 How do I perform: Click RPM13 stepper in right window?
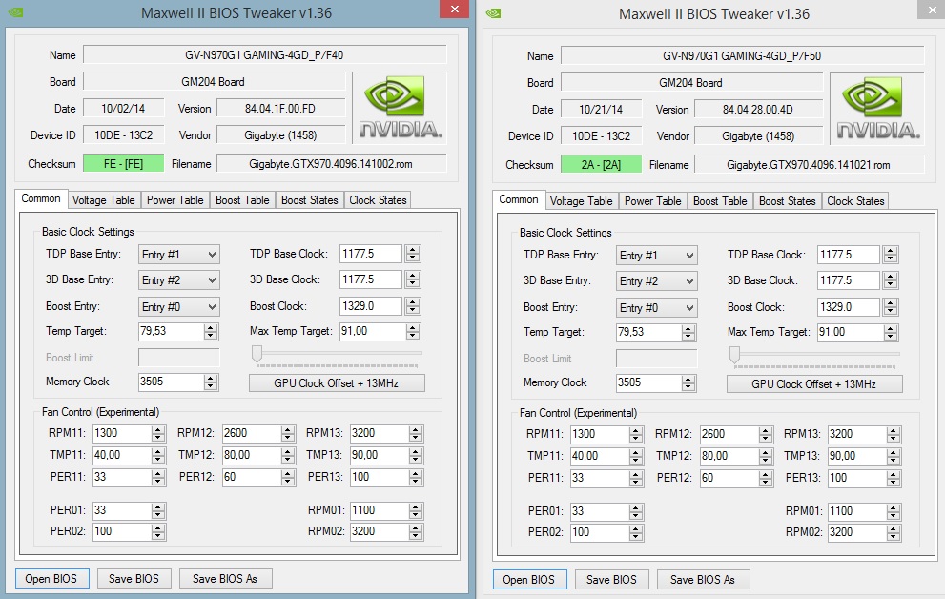(894, 435)
